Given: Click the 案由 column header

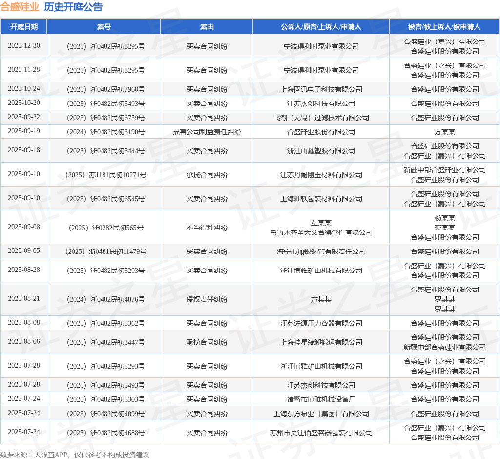Looking at the screenshot, I should tap(207, 27).
